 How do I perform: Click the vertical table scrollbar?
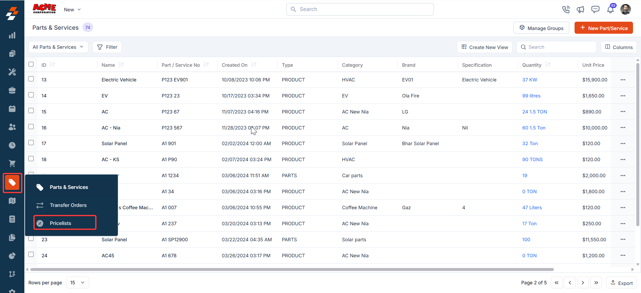pyautogui.click(x=638, y=145)
